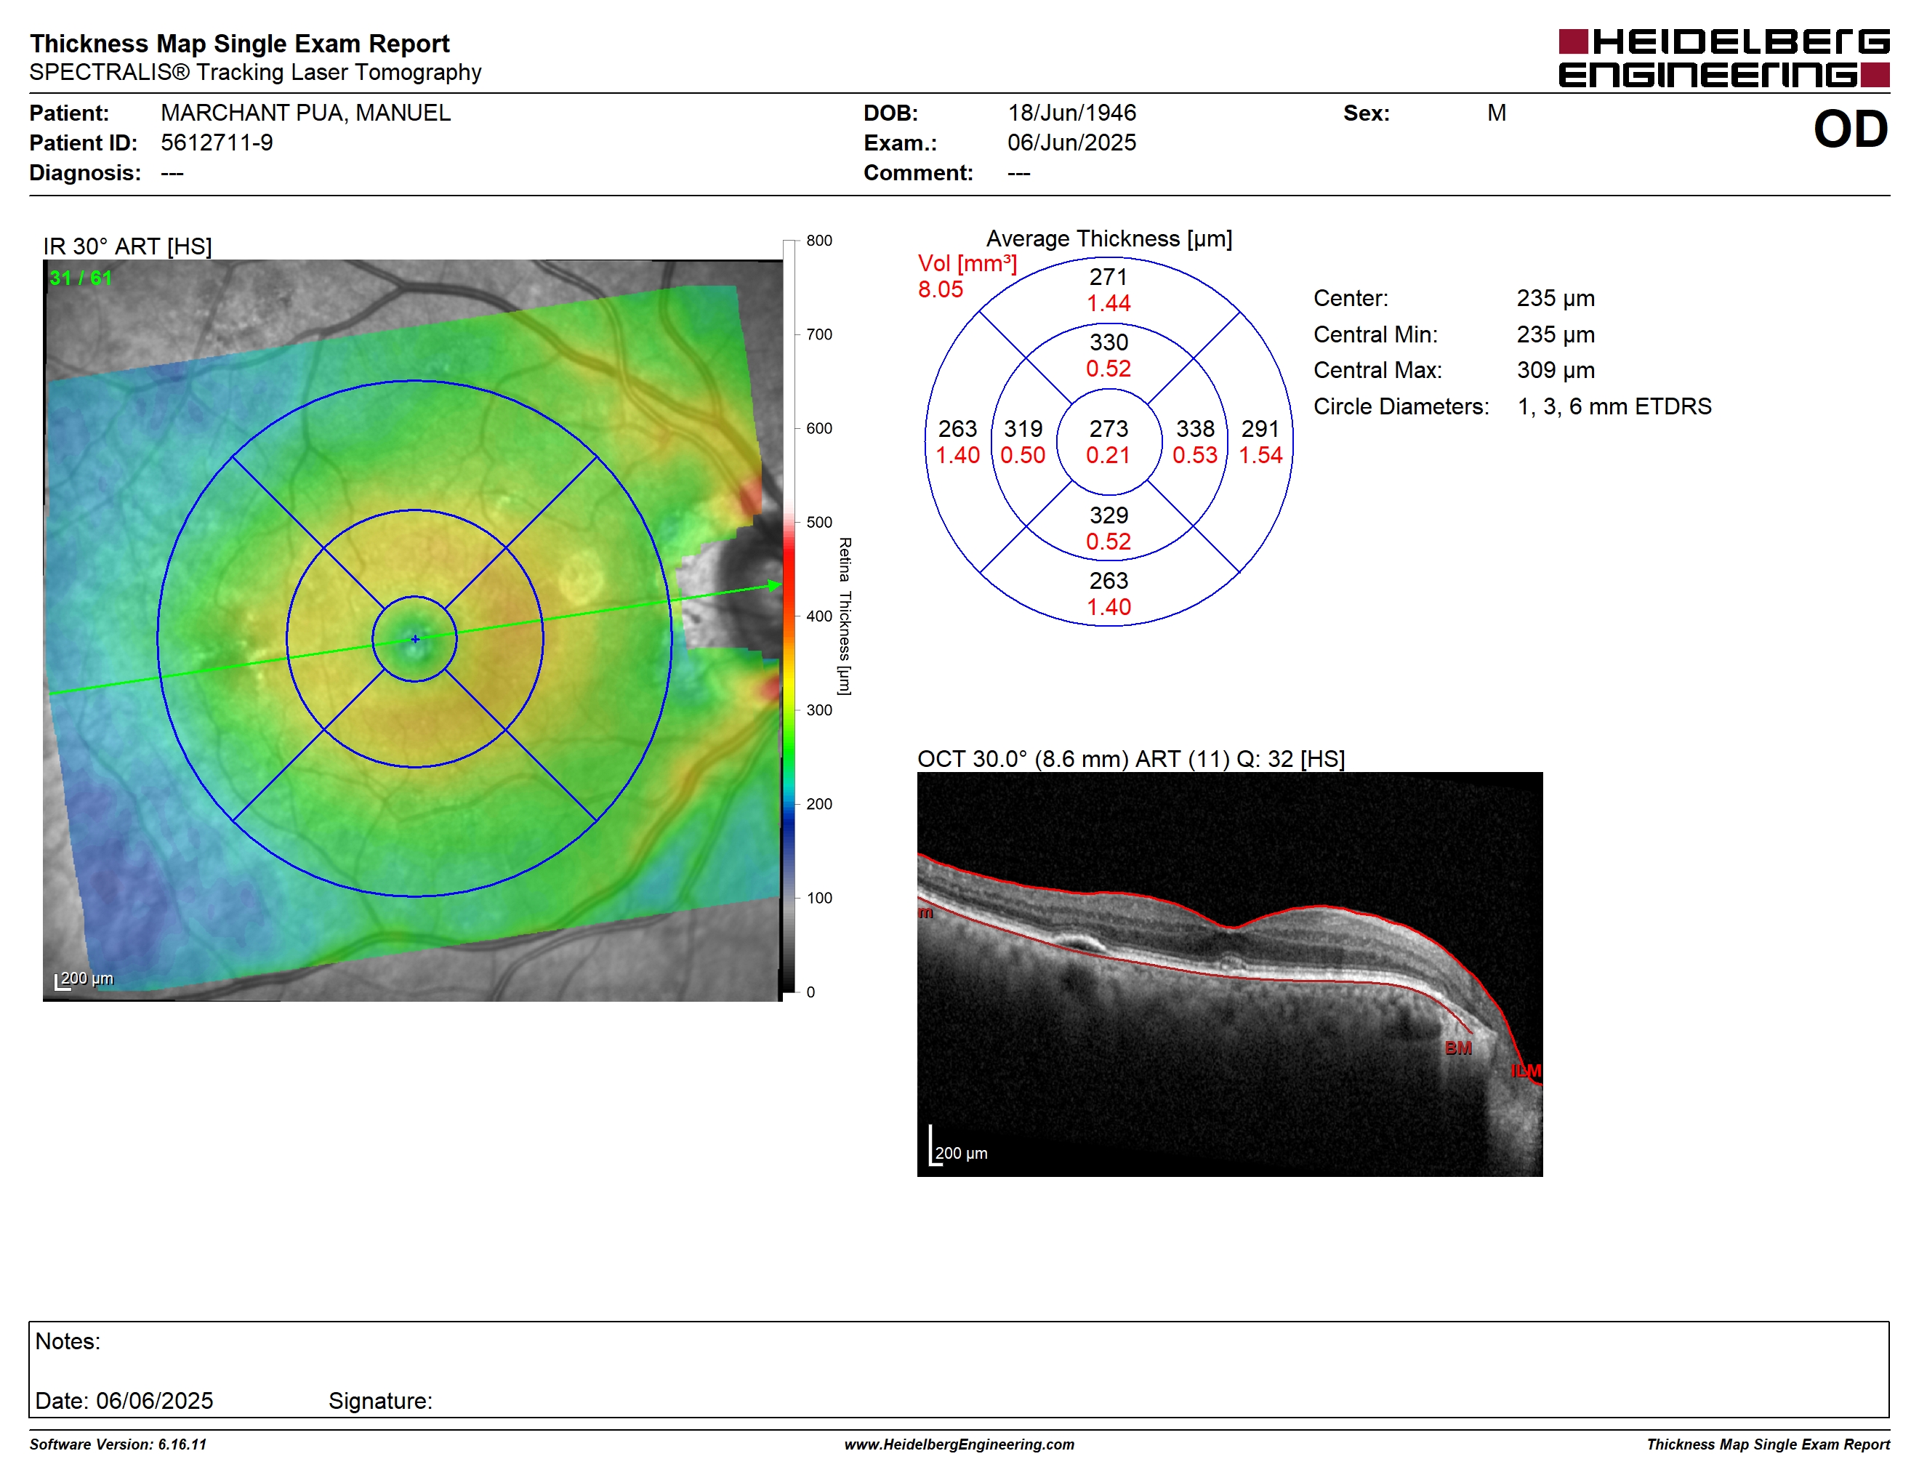Click inner temporal volume 0.50
Viewport: 1919px width, 1483px height.
1023,455
